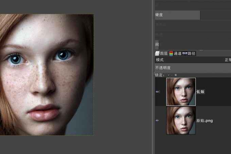Viewport: 231px width, 154px height.
Task: Toggle lock alpha channel icon
Action: (x=176, y=75)
